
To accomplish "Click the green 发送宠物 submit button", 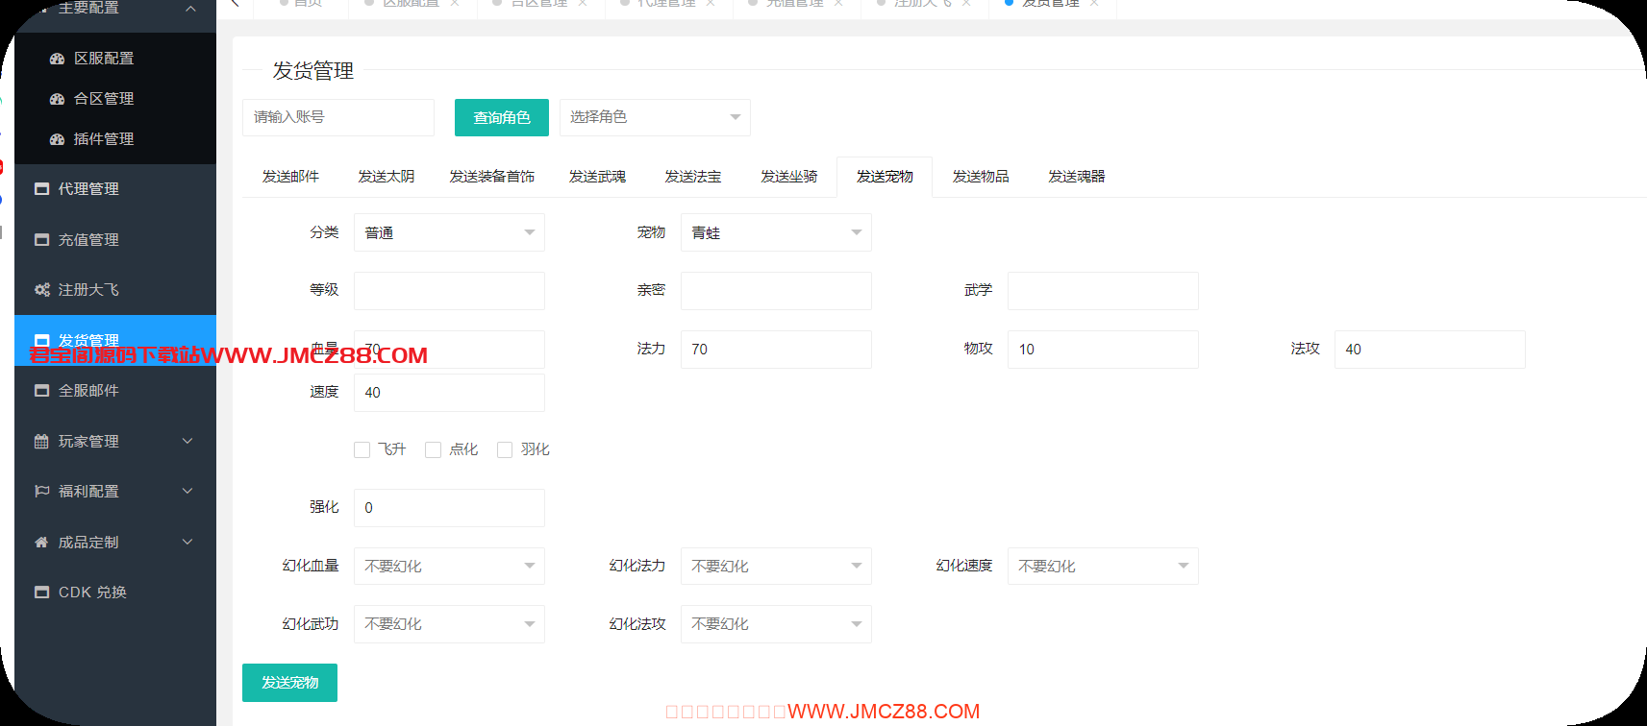I will click(x=289, y=683).
